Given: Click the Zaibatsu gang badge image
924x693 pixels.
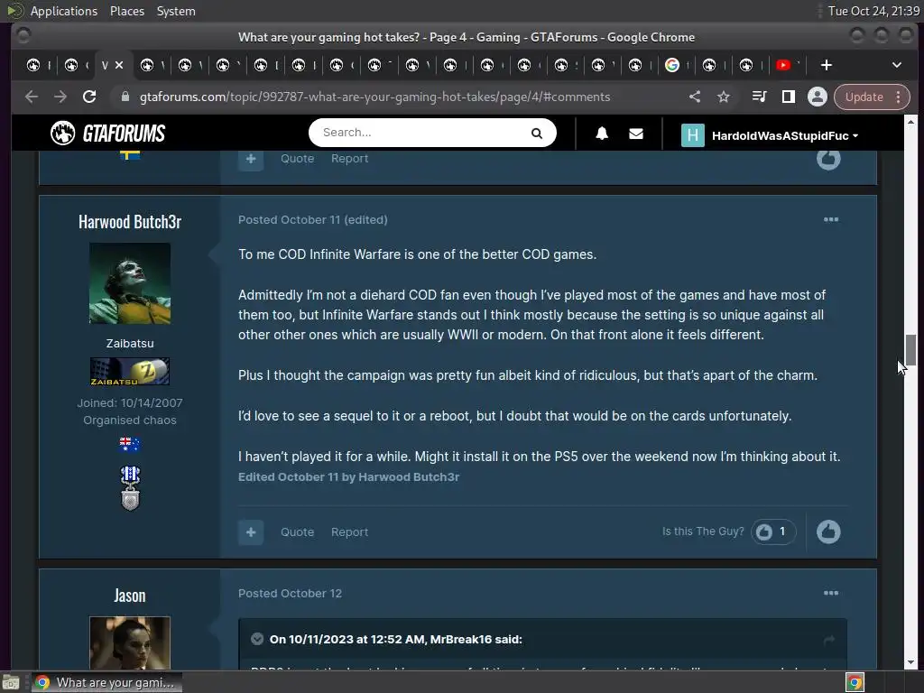Looking at the screenshot, I should tap(130, 371).
